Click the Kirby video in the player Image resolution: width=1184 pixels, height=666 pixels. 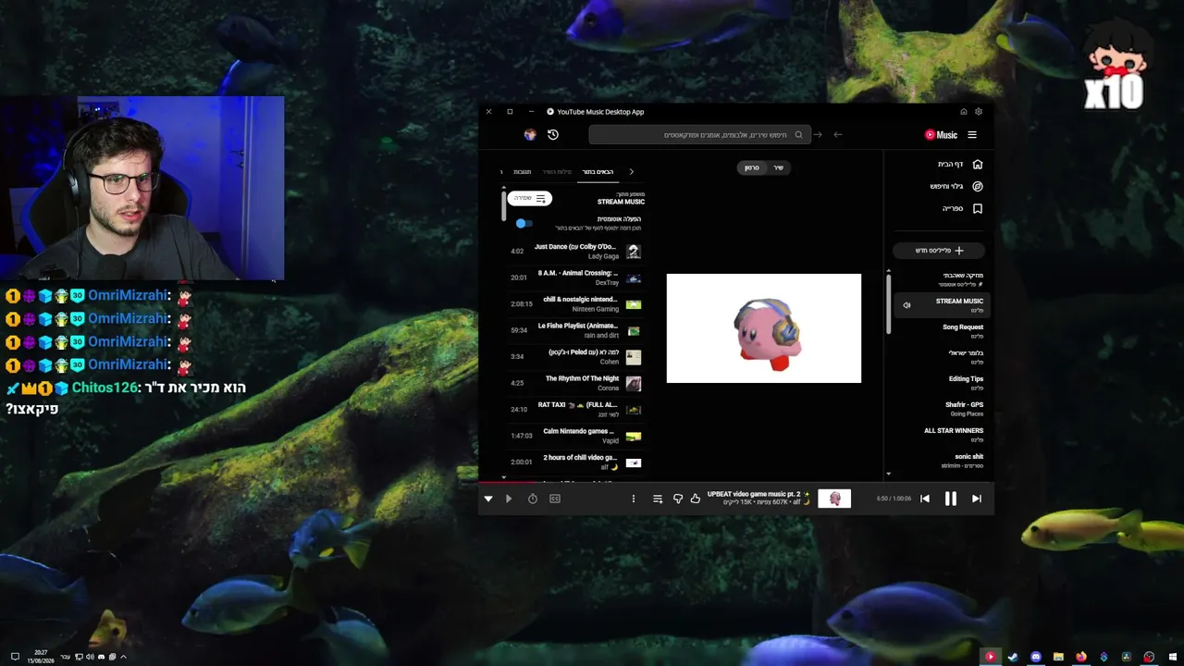pyautogui.click(x=764, y=328)
